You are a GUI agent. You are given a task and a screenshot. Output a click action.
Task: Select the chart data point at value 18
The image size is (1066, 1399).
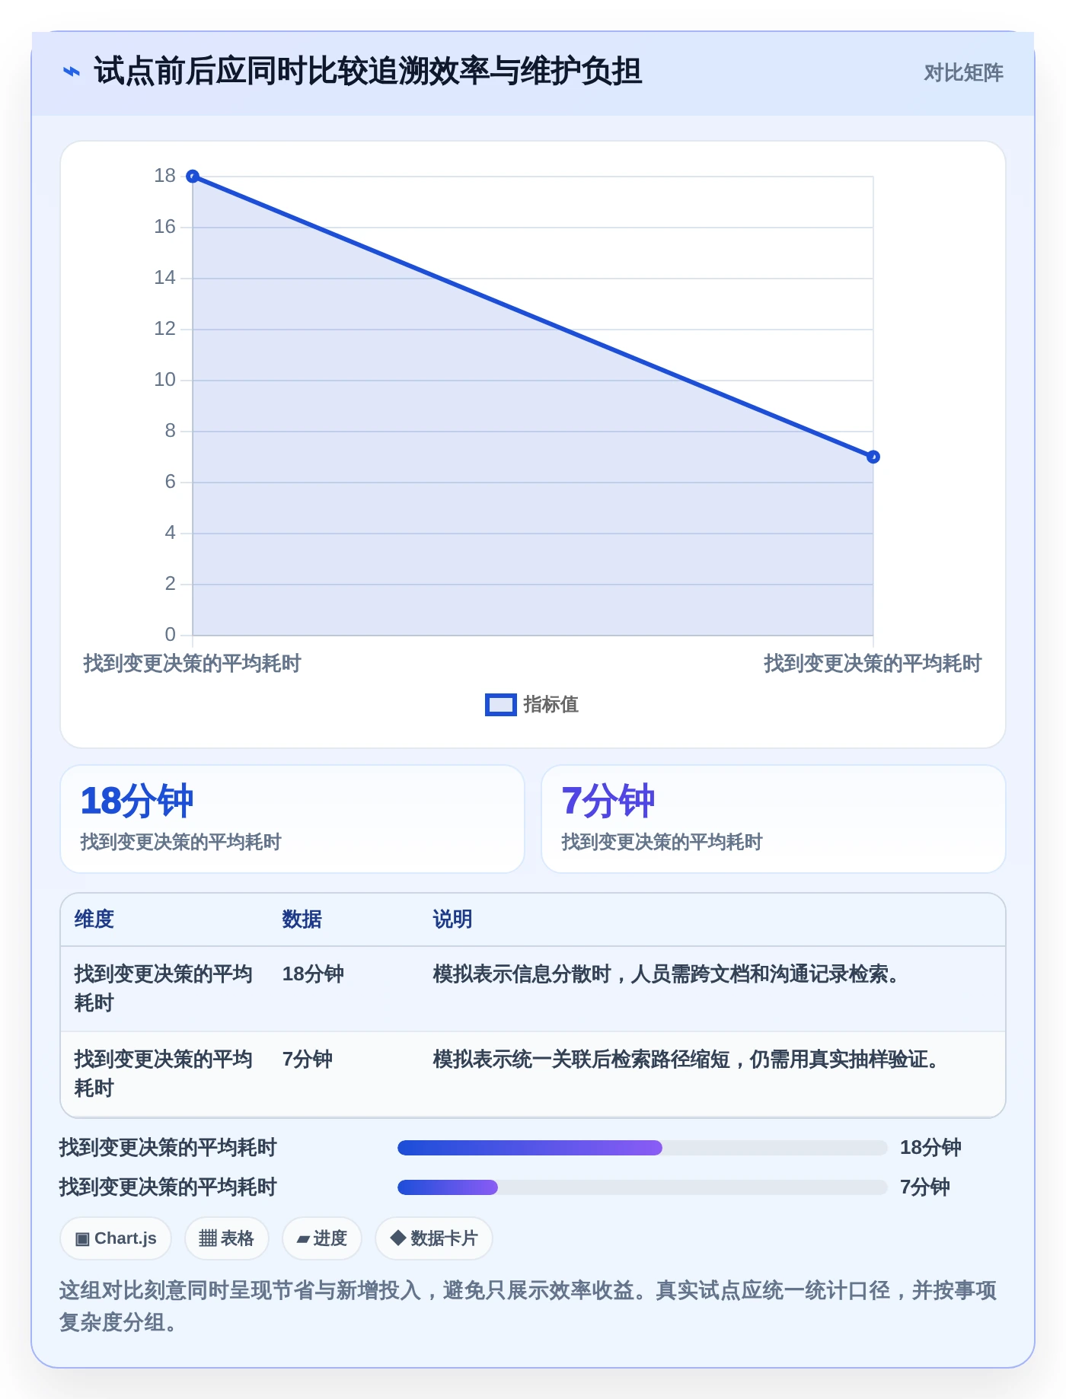pyautogui.click(x=193, y=177)
